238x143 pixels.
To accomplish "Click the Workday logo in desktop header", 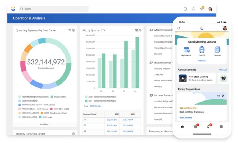I will click(x=13, y=9).
